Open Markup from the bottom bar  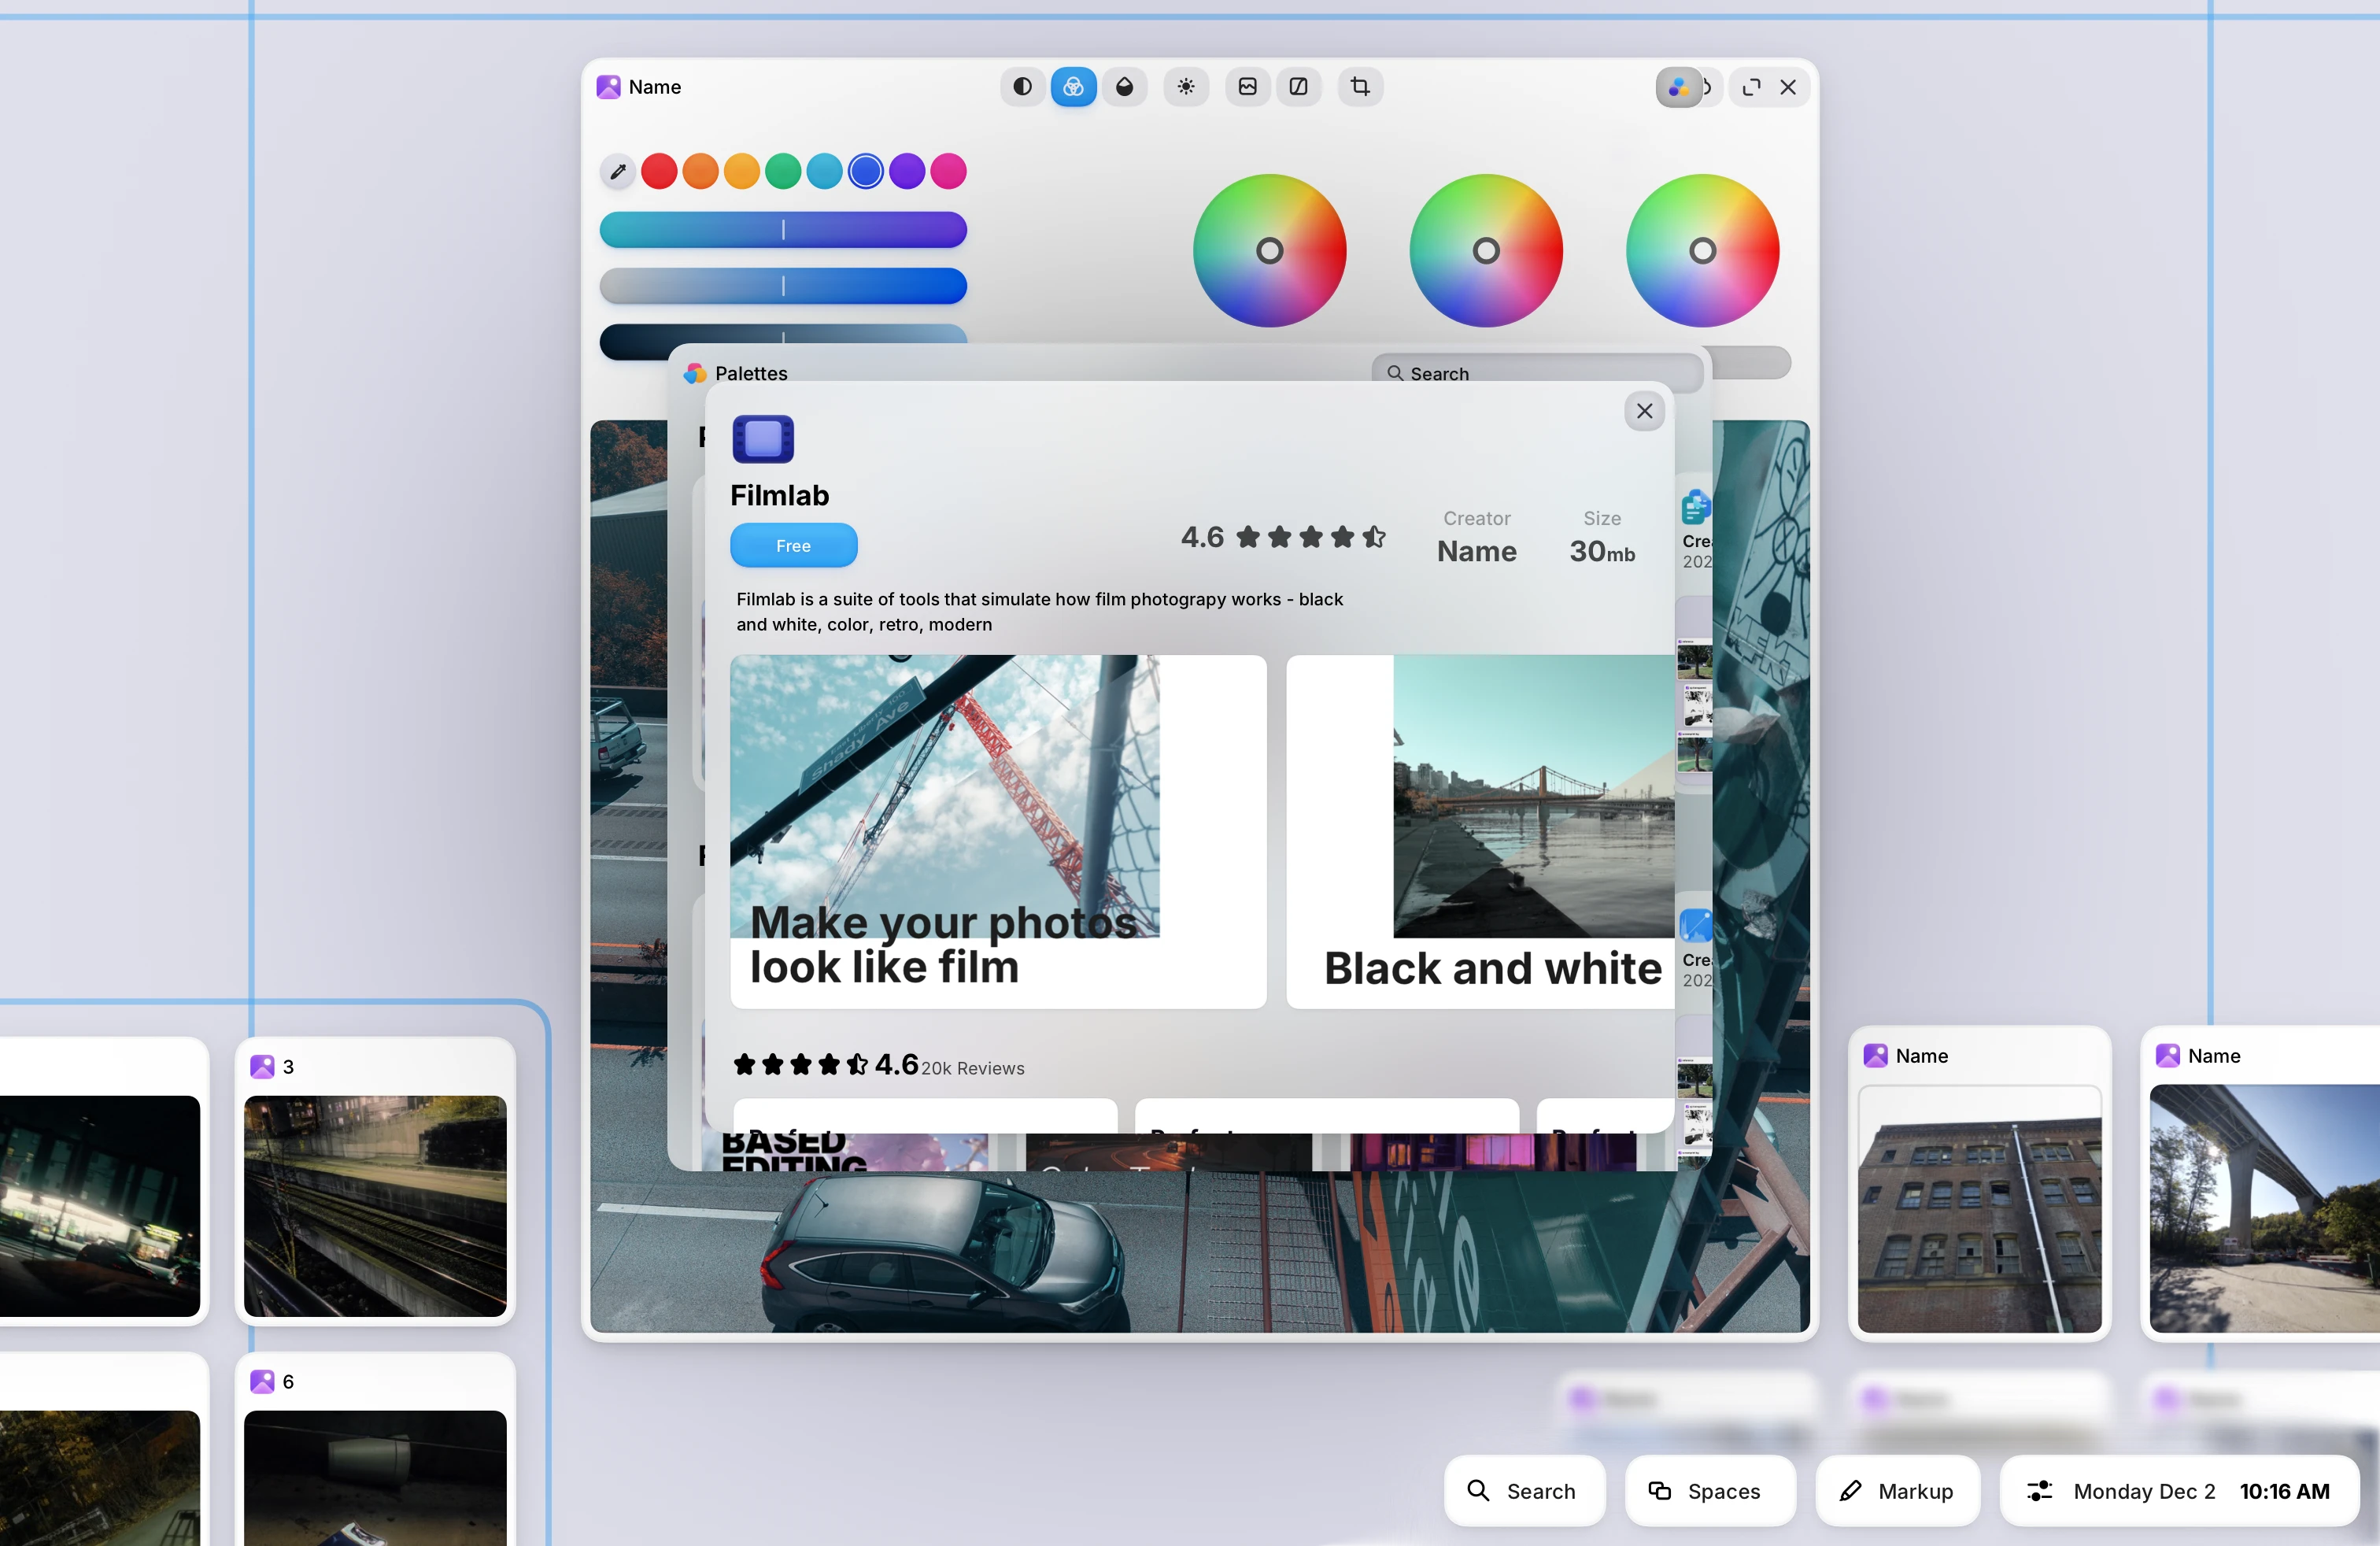point(1897,1491)
